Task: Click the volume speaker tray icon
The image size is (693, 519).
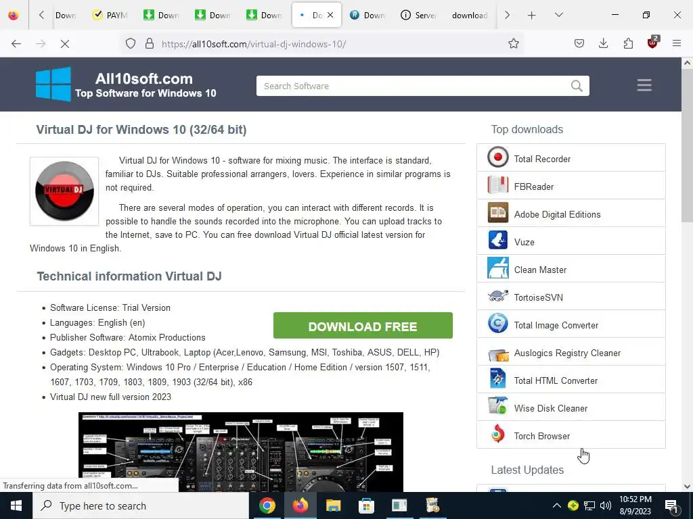Action: pos(606,505)
